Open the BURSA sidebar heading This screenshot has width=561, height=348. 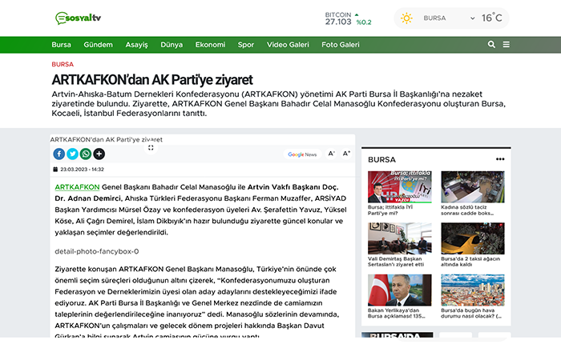[x=381, y=160]
